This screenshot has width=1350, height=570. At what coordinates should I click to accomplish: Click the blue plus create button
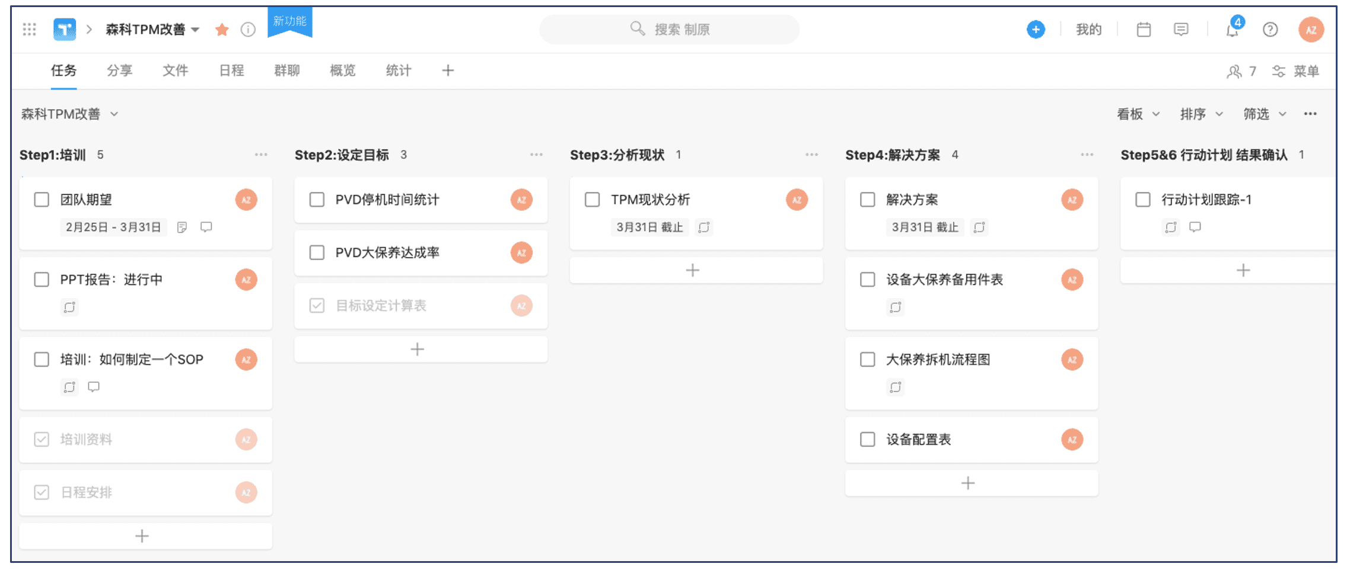click(1036, 30)
